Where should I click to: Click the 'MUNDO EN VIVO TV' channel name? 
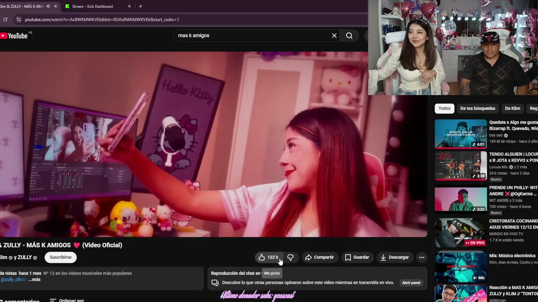pyautogui.click(x=506, y=234)
